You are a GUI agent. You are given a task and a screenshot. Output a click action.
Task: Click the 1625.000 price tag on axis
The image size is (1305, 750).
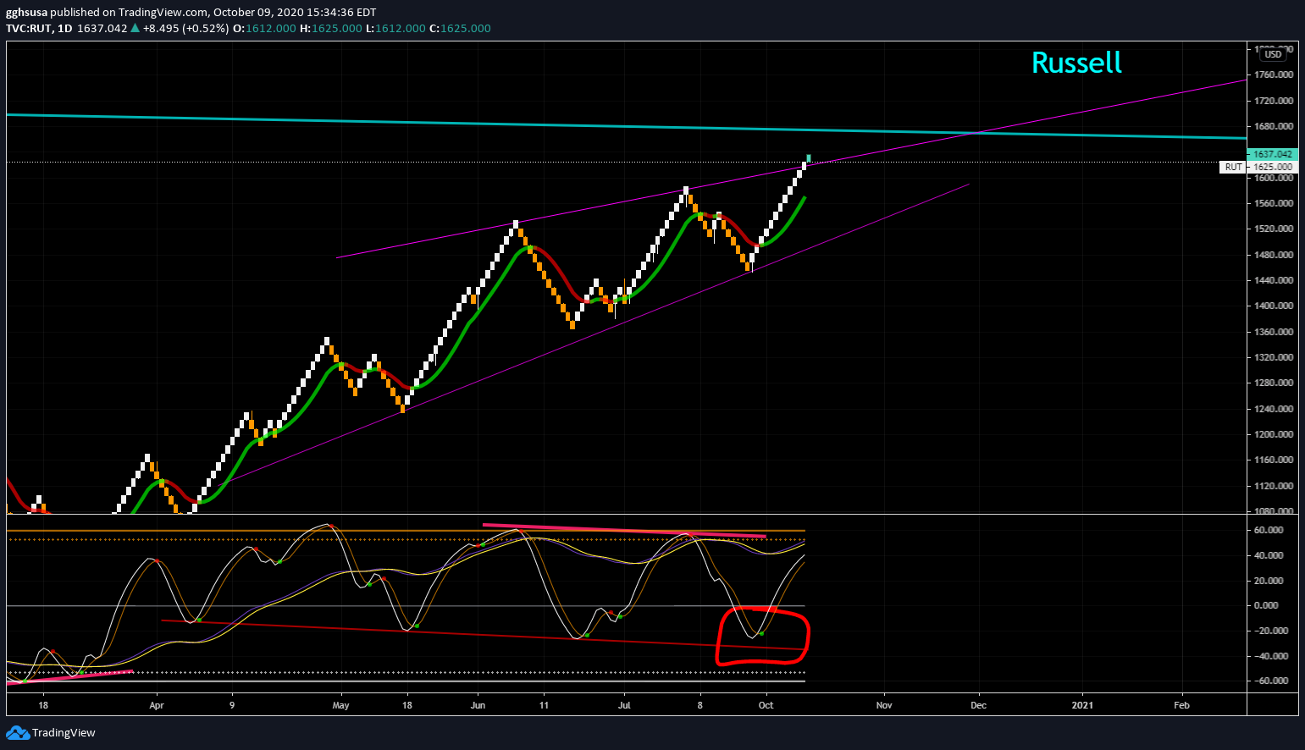[x=1272, y=167]
